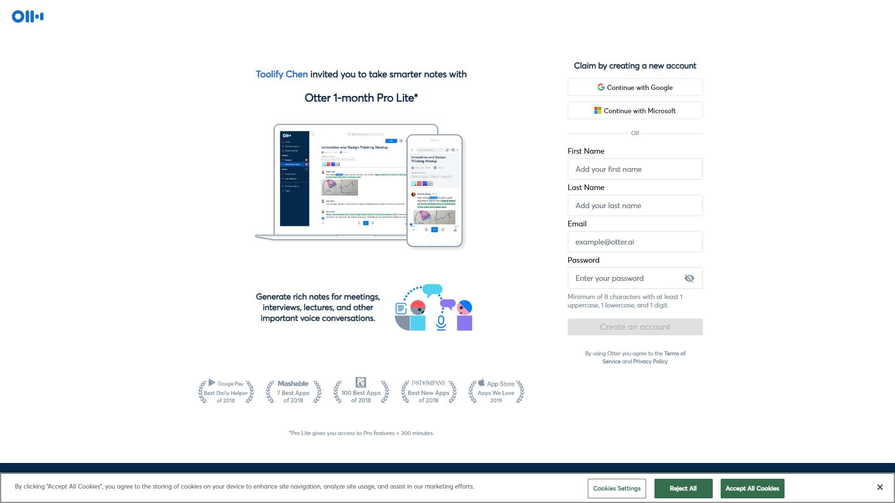Click the Fast Company Best New Apps badge
The height and width of the screenshot is (503, 895).
(x=428, y=391)
